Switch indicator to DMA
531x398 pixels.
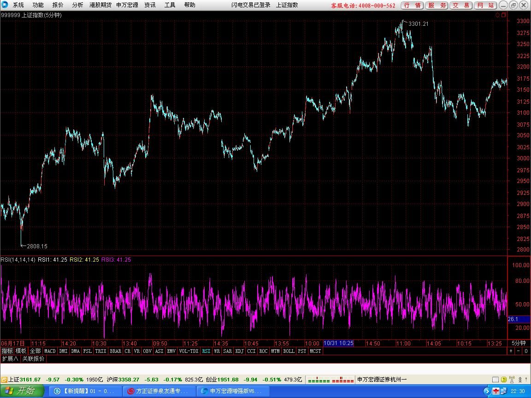76,351
